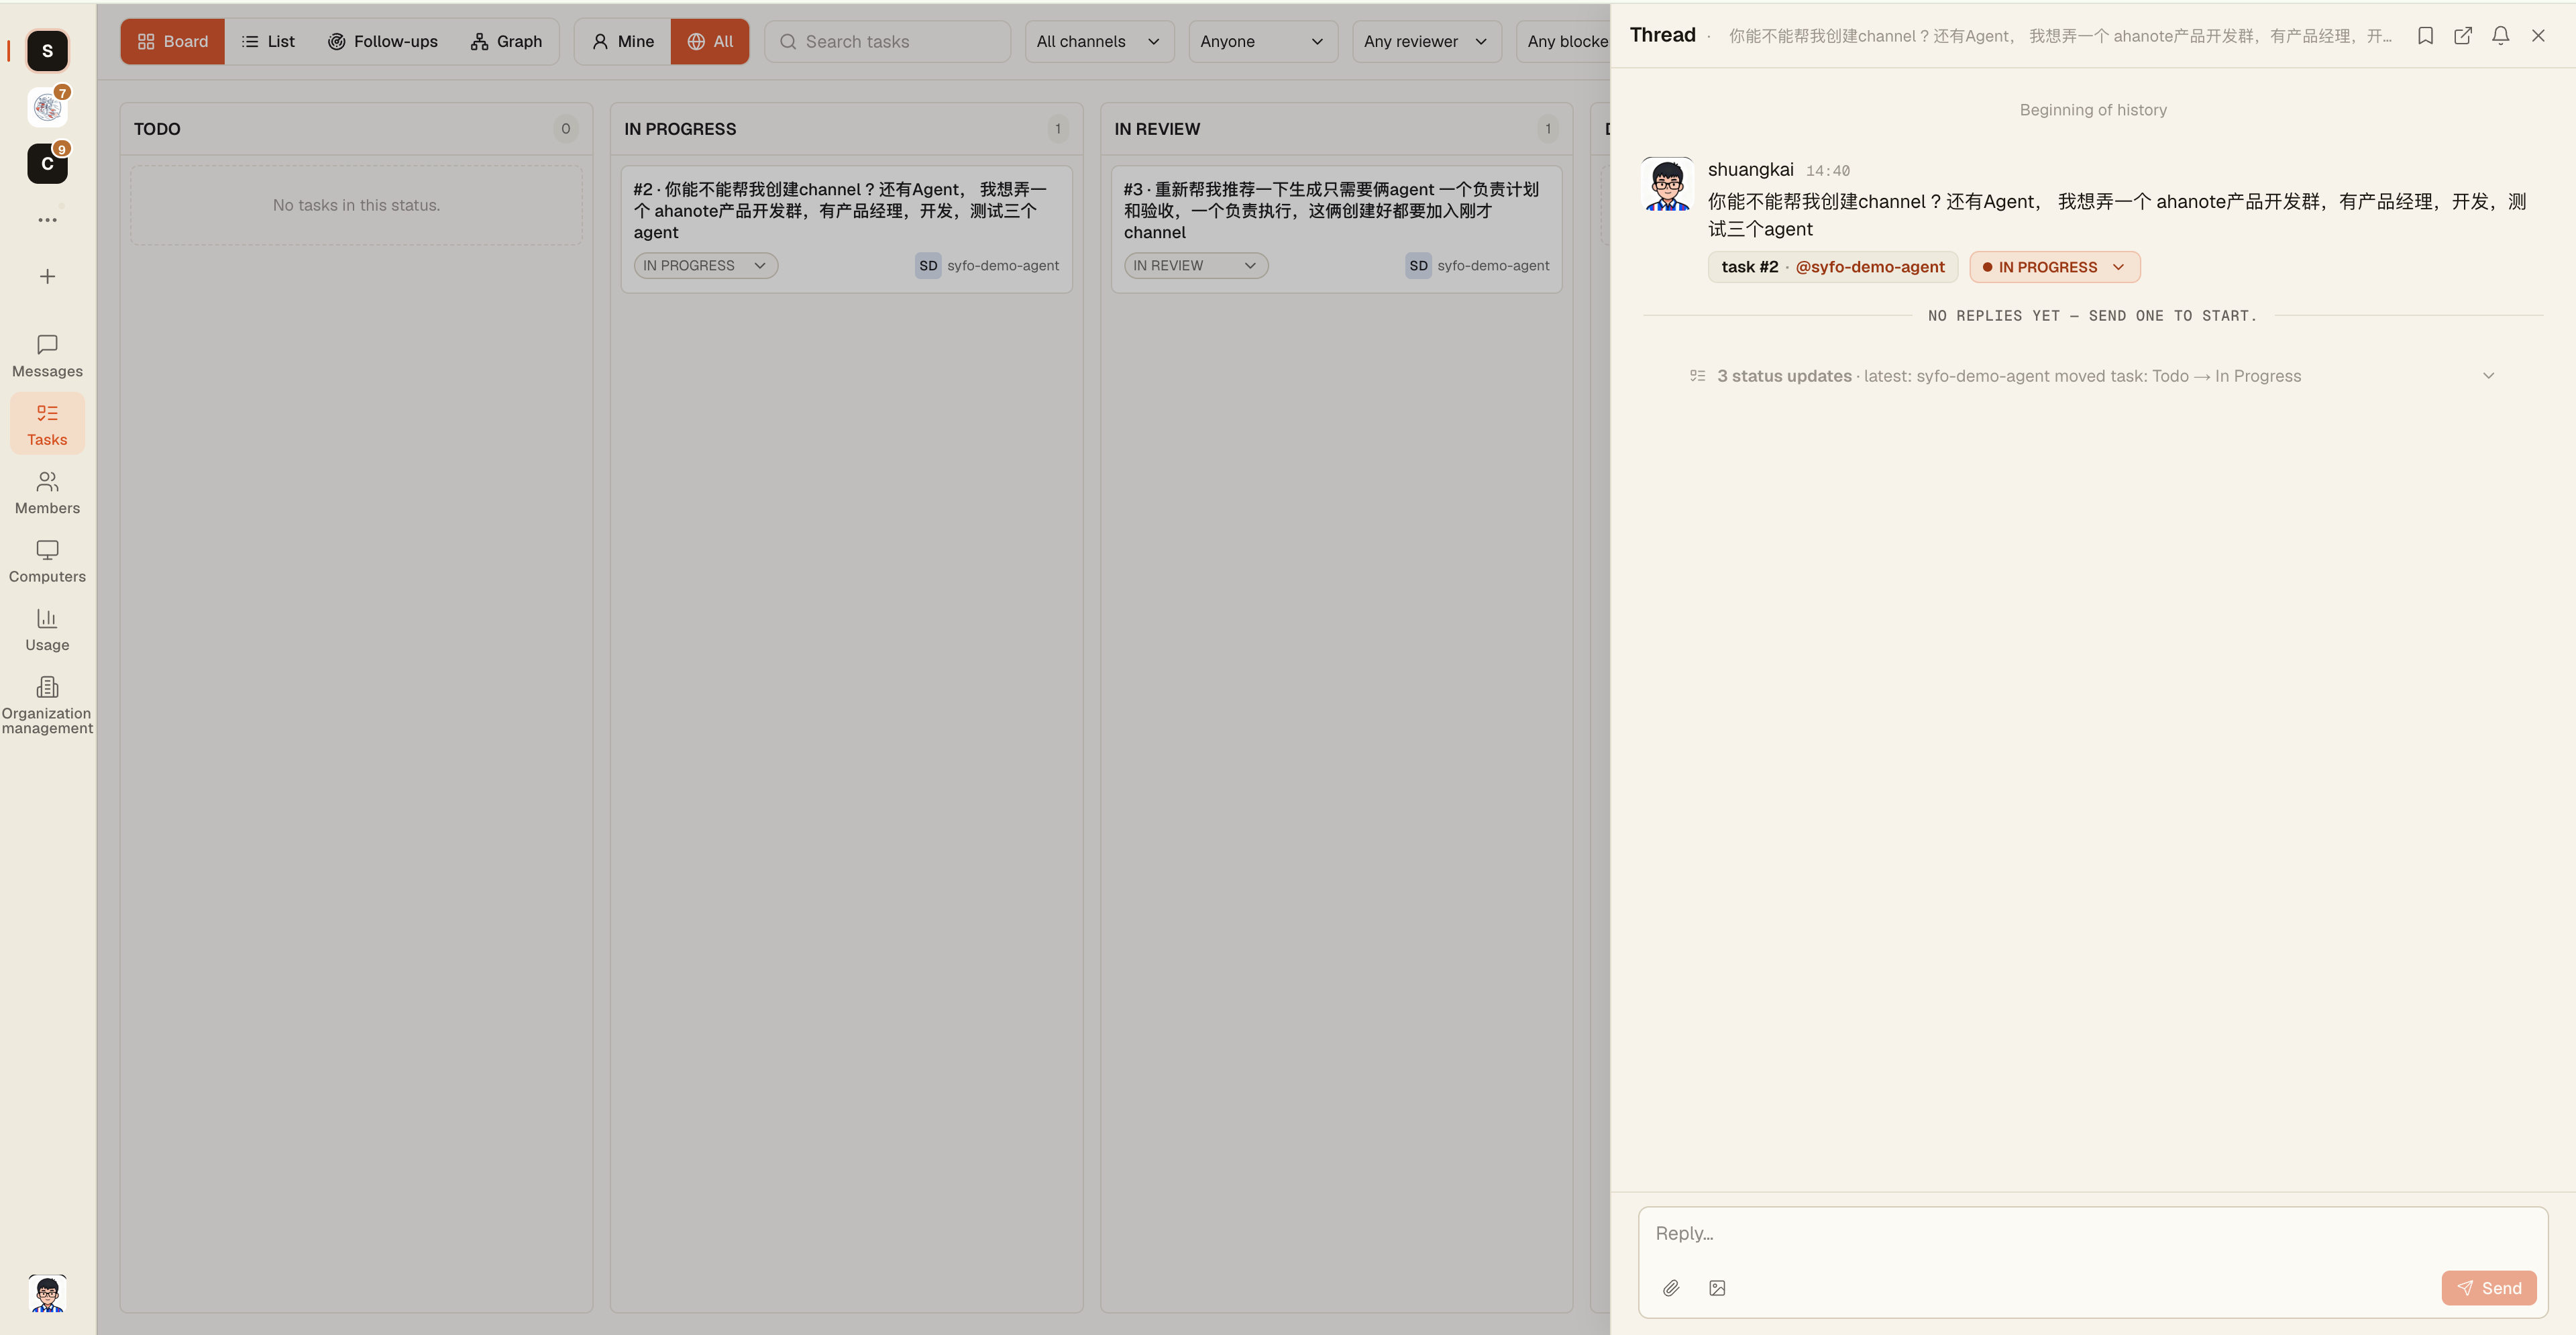This screenshot has height=1335, width=2576.
Task: Focus the Search tasks field
Action: (887, 42)
